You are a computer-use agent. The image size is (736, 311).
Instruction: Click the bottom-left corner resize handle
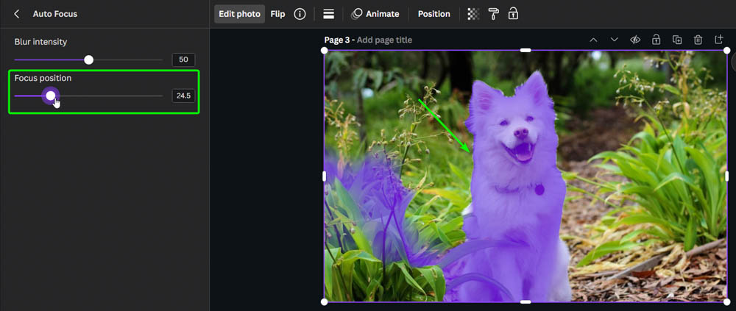[324, 301]
